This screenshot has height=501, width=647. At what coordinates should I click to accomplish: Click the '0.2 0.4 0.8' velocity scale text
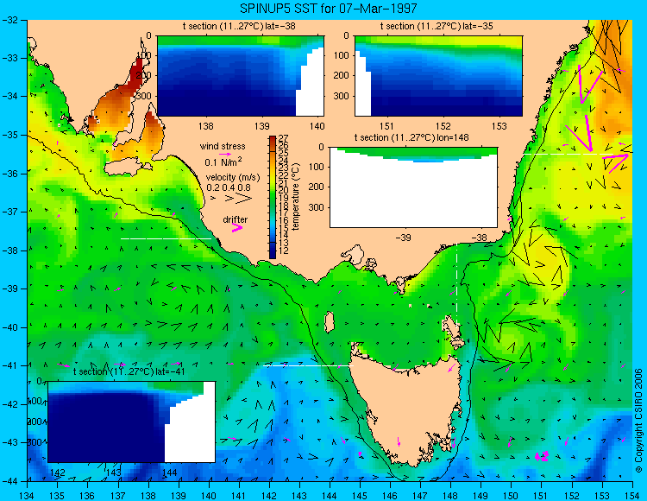[x=229, y=187]
